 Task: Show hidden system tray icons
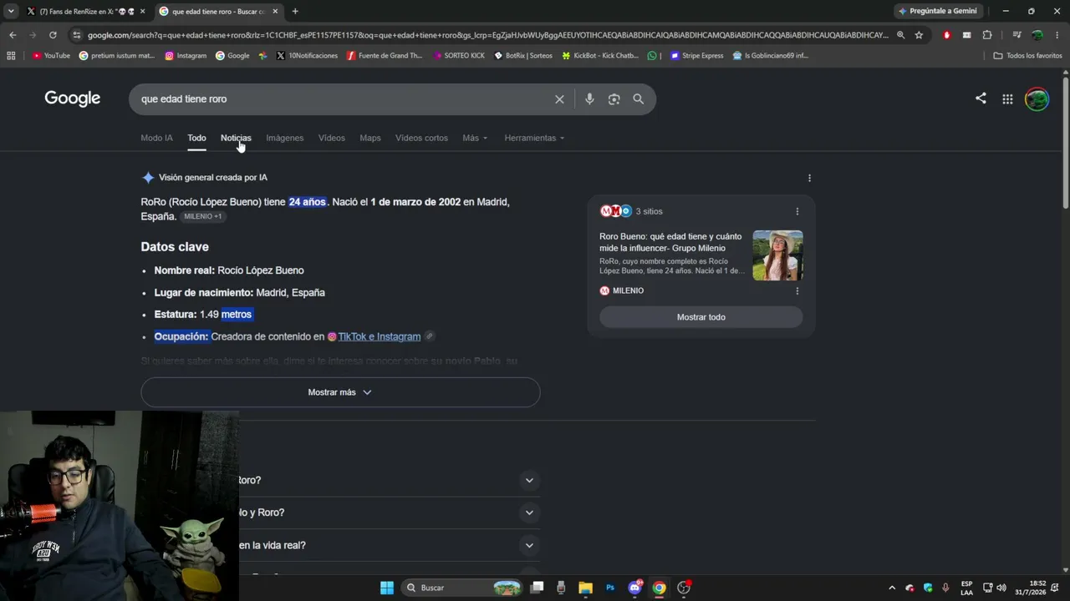[892, 588]
